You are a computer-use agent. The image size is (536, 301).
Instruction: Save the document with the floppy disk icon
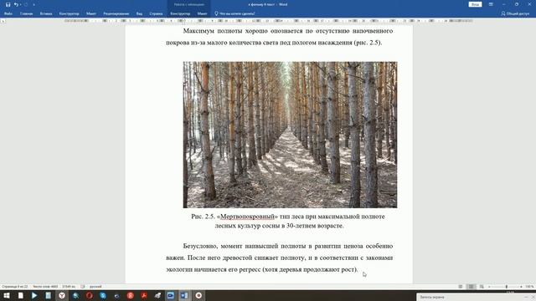[x=8, y=4]
